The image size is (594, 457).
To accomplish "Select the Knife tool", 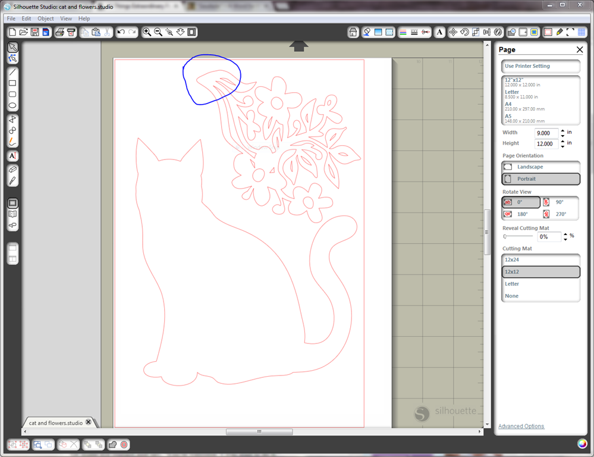I will click(x=12, y=180).
